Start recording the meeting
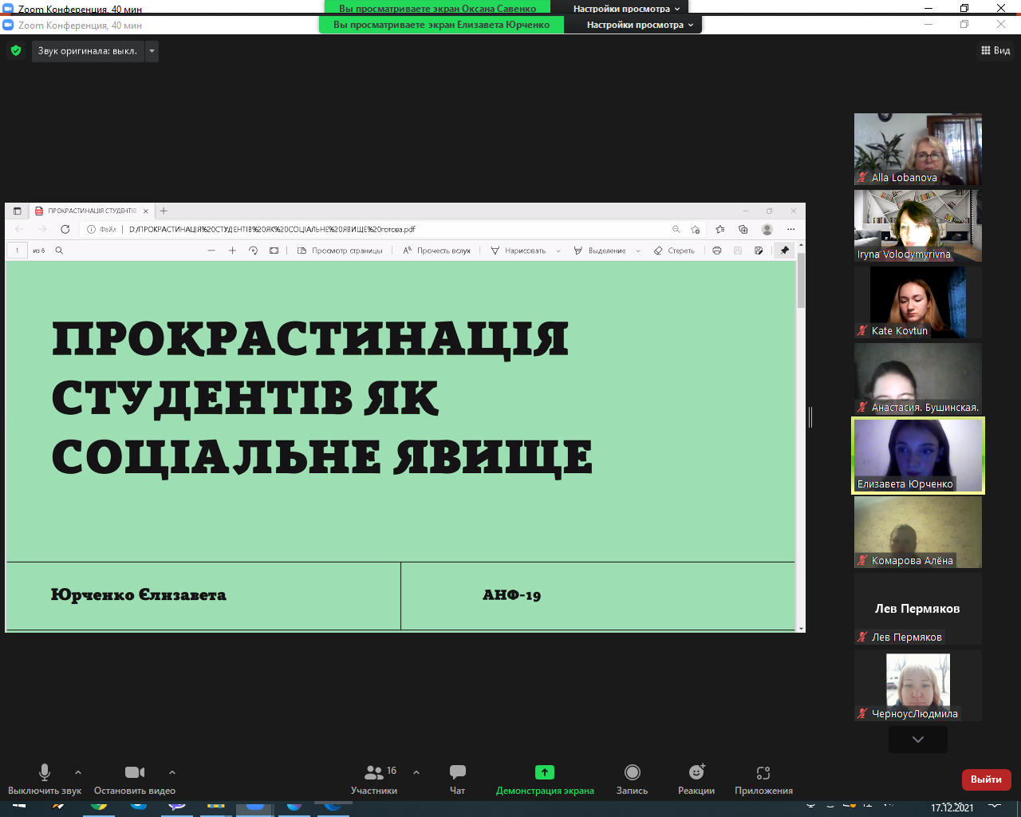1021x817 pixels. [x=632, y=779]
